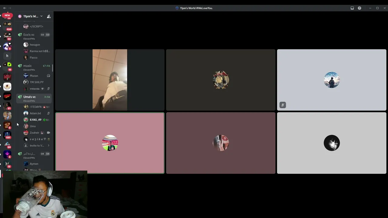
Task: Open the server with badge 21
Action: (7, 106)
